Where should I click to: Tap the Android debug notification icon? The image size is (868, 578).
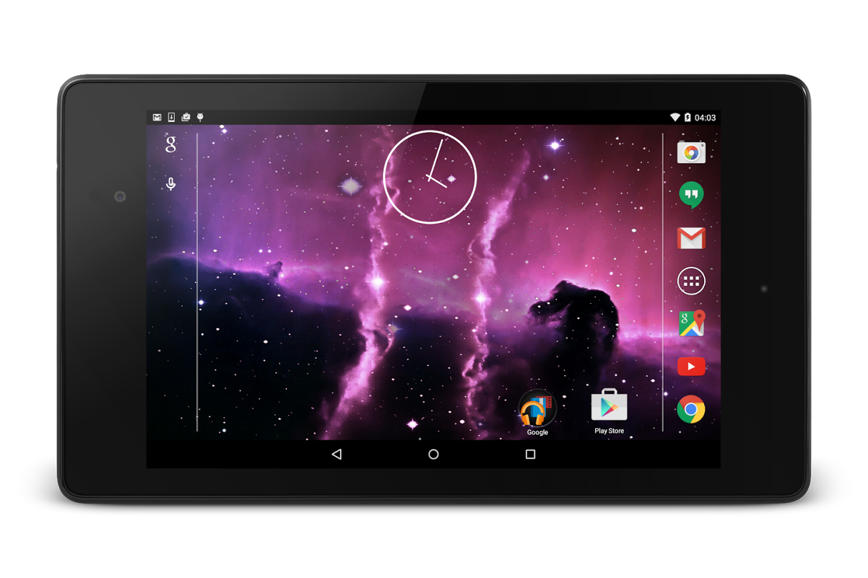tap(200, 117)
